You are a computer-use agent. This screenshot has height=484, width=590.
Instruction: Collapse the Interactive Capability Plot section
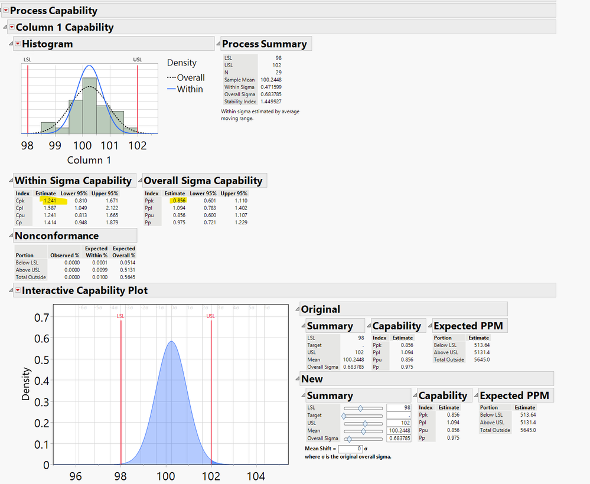click(11, 290)
